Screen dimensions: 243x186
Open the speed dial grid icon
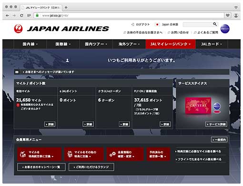click(x=29, y=15)
